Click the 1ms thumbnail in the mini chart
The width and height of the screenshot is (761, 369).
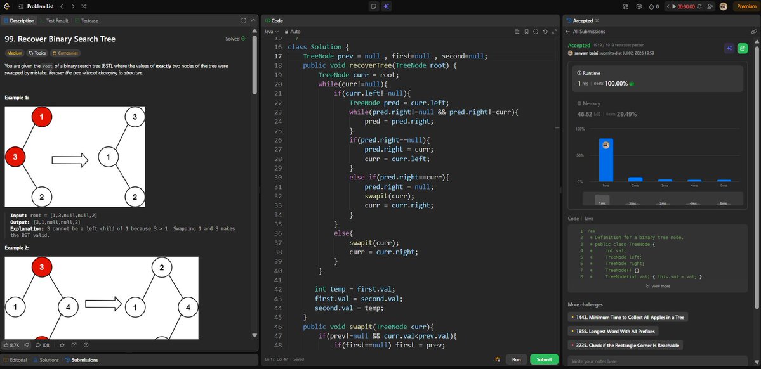point(602,200)
